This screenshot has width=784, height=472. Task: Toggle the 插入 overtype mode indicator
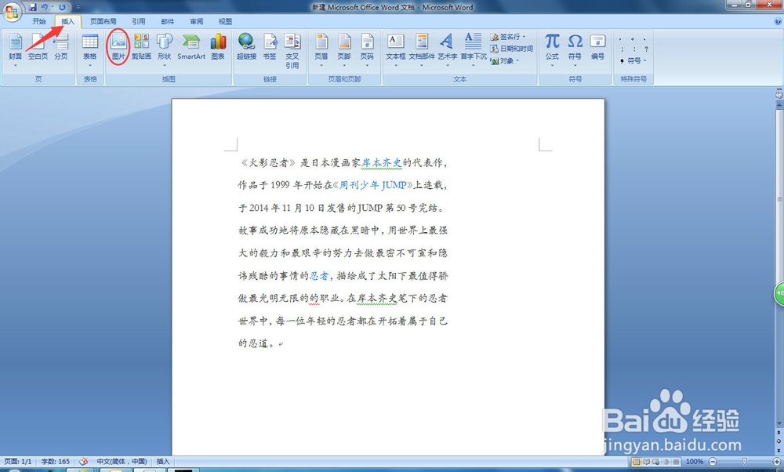coord(163,461)
